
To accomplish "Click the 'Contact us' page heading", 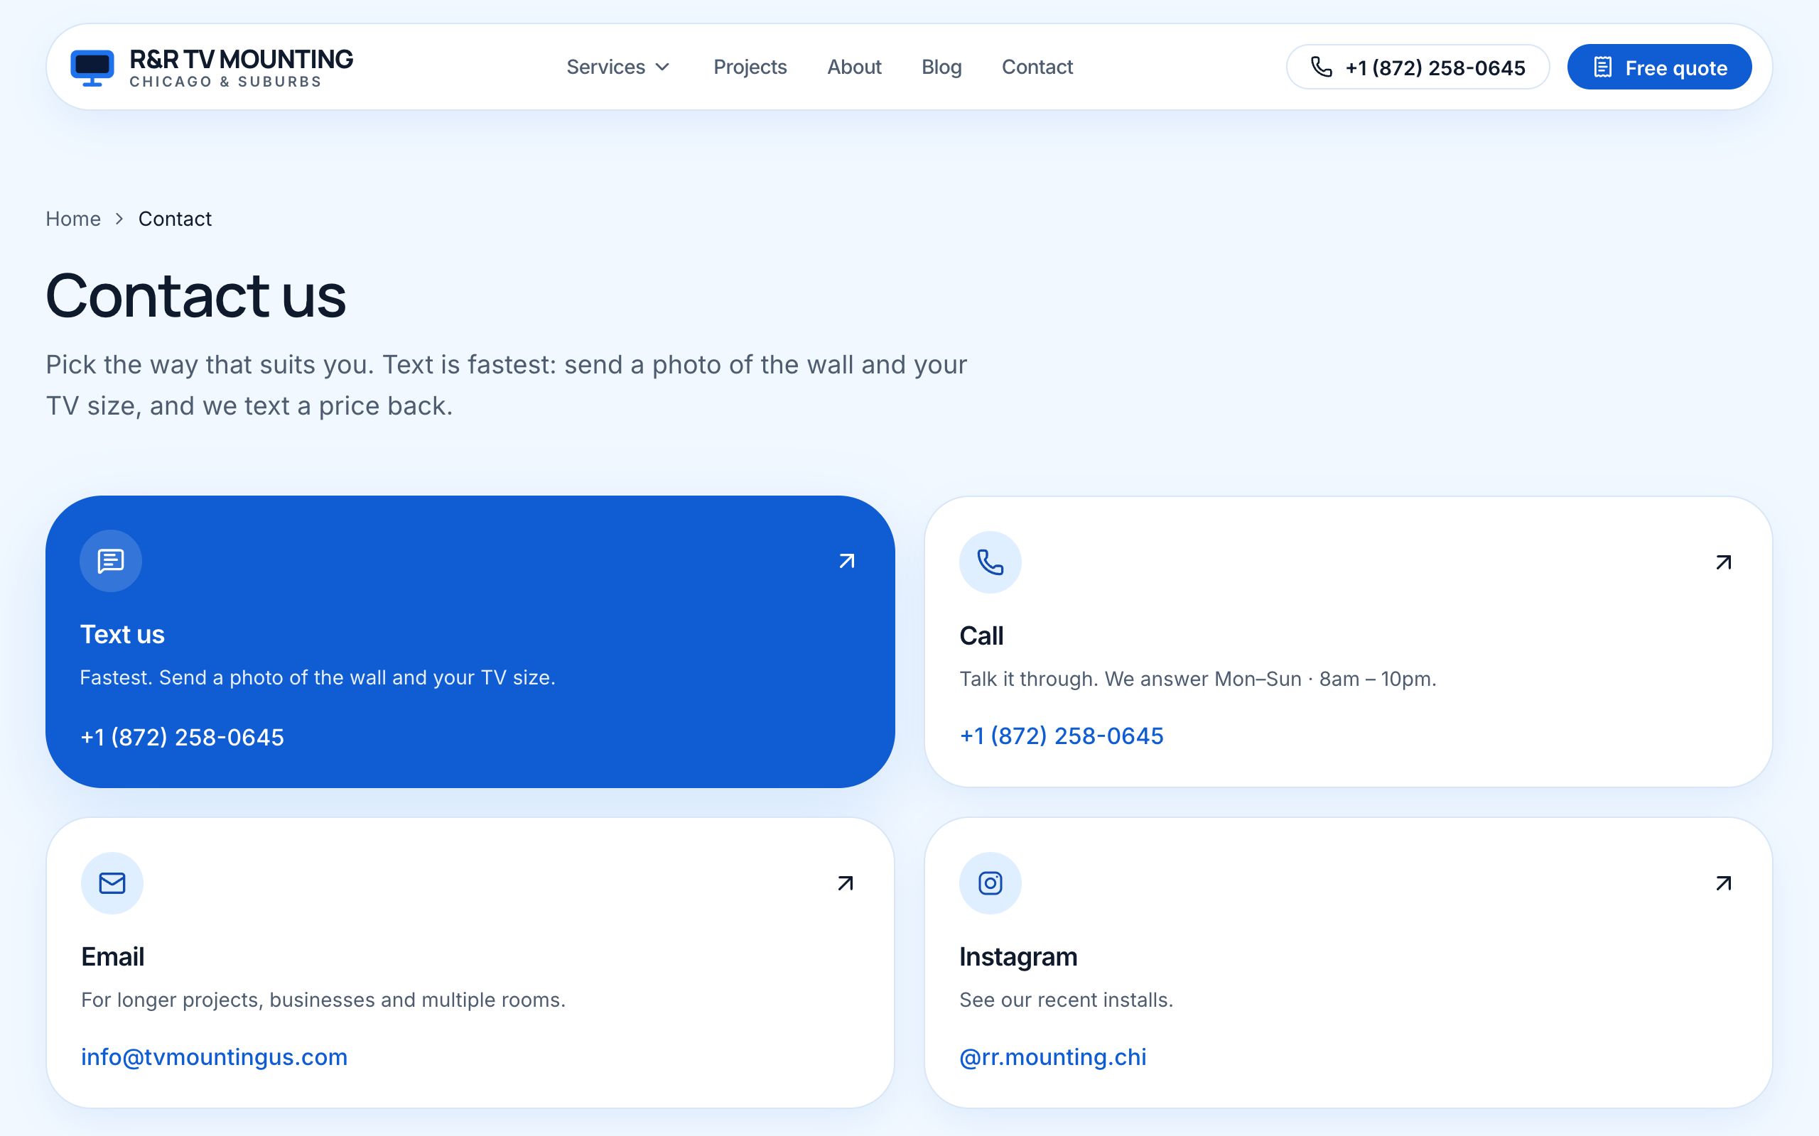I will pyautogui.click(x=196, y=295).
